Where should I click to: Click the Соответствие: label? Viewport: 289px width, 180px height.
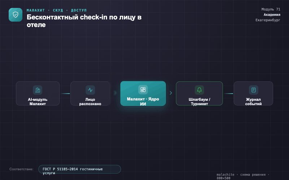[21, 169]
